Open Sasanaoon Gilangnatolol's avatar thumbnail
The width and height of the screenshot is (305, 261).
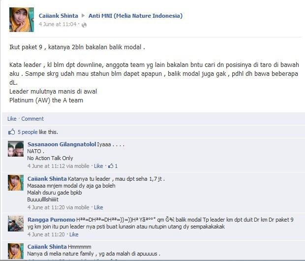(16, 149)
